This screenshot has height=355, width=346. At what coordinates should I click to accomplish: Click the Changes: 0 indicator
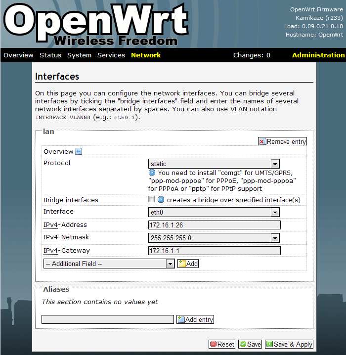tap(252, 55)
